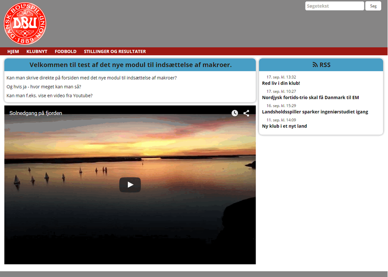The height and width of the screenshot is (277, 388).
Task: Open the KLUBNYT menu
Action: point(37,51)
